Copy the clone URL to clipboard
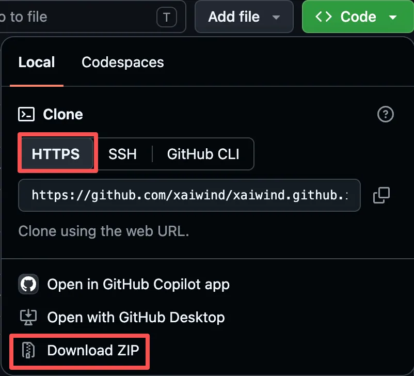 [381, 195]
